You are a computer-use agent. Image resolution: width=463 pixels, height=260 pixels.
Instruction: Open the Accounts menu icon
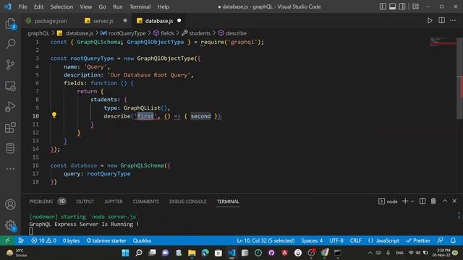(x=10, y=204)
